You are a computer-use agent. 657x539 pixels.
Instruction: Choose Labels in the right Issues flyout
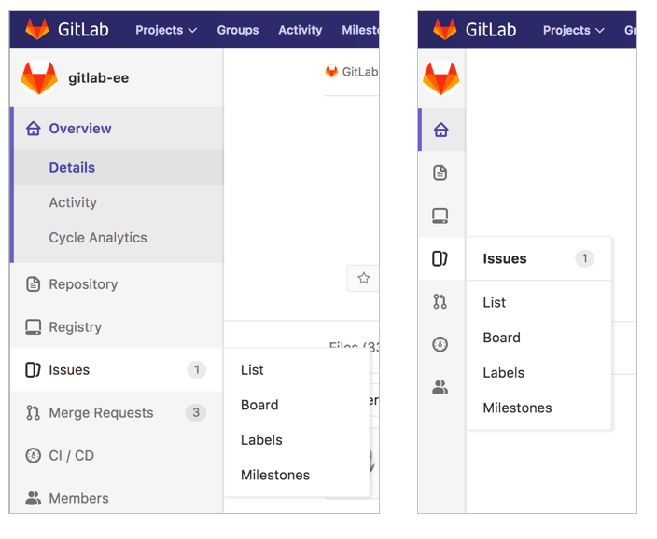pos(504,372)
